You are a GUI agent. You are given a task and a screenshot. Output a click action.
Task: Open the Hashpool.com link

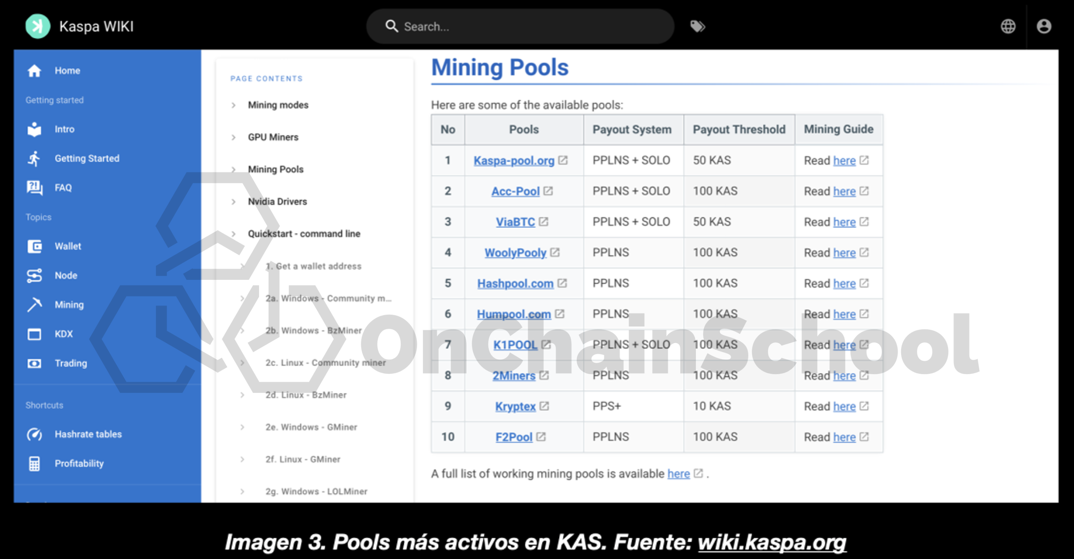[515, 284]
